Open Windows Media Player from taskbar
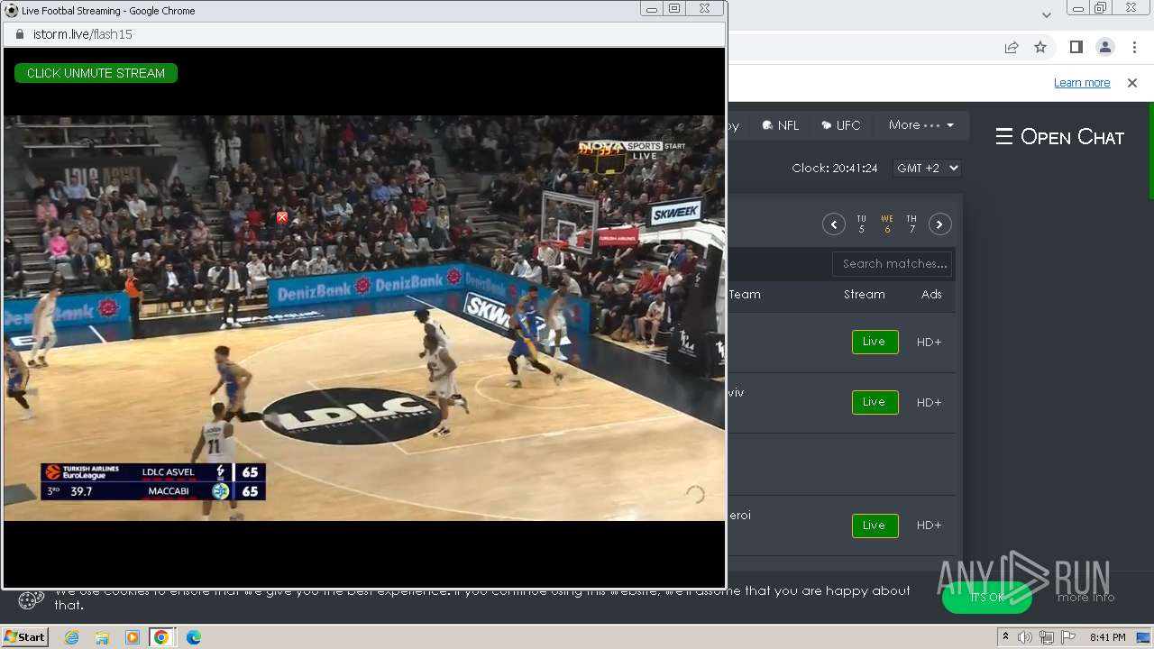The image size is (1154, 649). [x=133, y=637]
